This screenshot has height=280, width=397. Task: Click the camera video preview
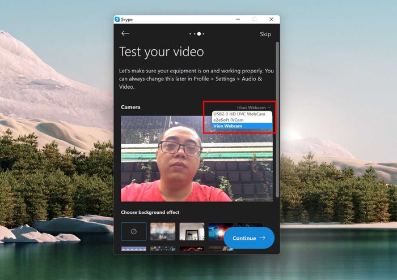[197, 158]
